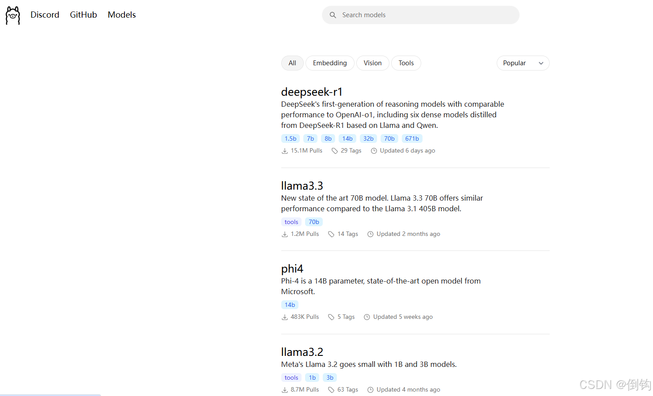Click the download icon beside 1.2M Pulls
The width and height of the screenshot is (653, 396).
(x=285, y=234)
